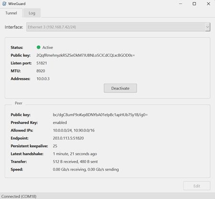Click the Listen port value 51821
The image size is (215, 199).
pyautogui.click(x=42, y=63)
